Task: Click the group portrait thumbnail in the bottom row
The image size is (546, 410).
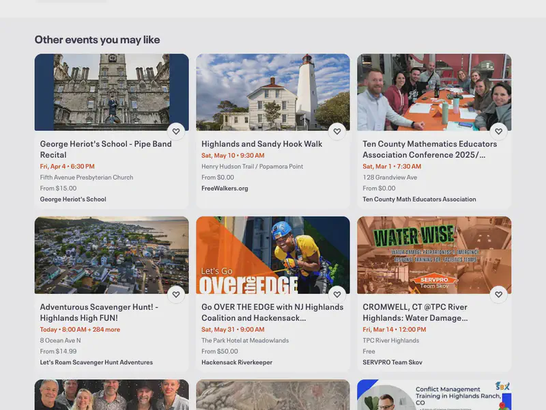Action: pyautogui.click(x=112, y=395)
